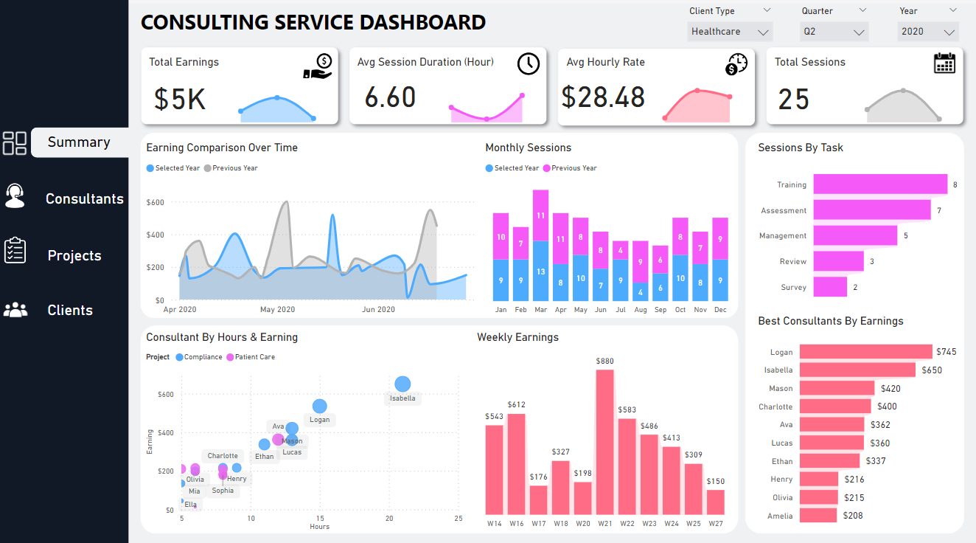976x543 pixels.
Task: Click the Avg Session Duration 6.60 value
Action: point(390,97)
